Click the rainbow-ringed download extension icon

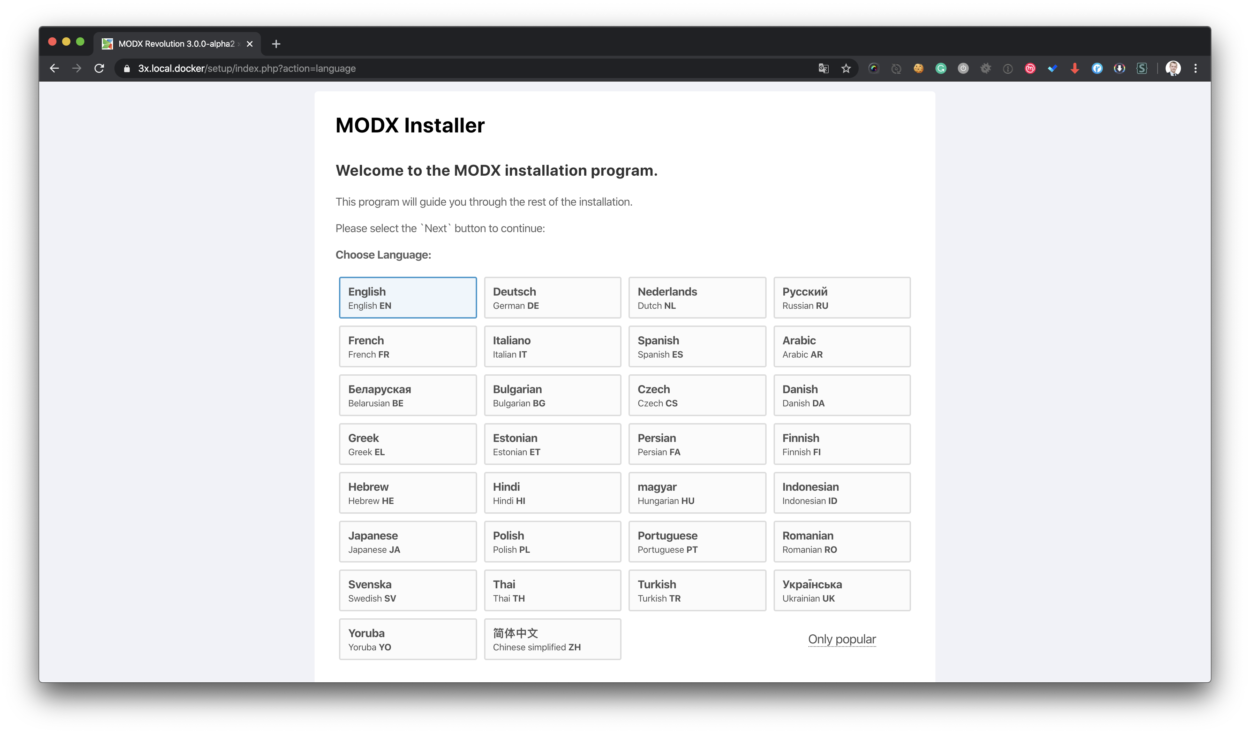point(1119,68)
